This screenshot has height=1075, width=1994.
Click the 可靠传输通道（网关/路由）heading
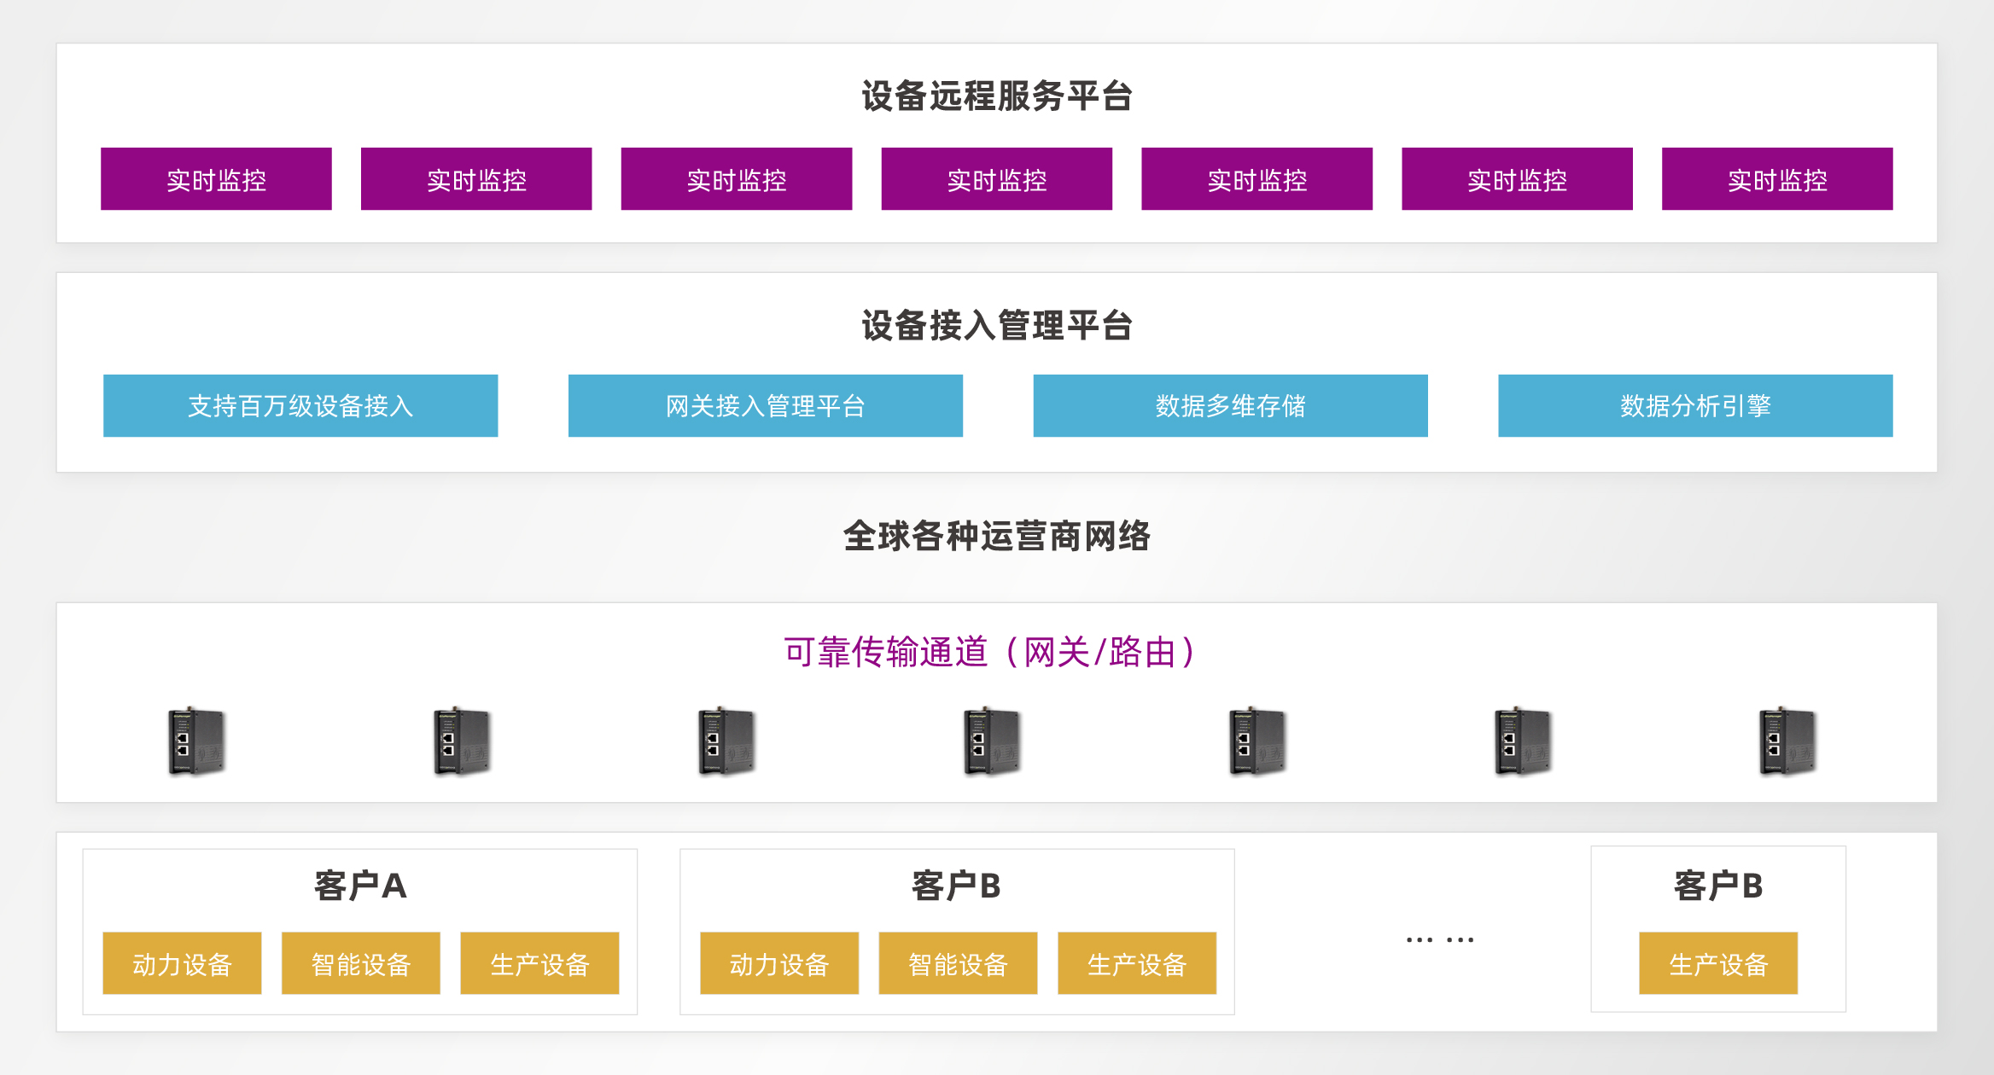click(990, 653)
